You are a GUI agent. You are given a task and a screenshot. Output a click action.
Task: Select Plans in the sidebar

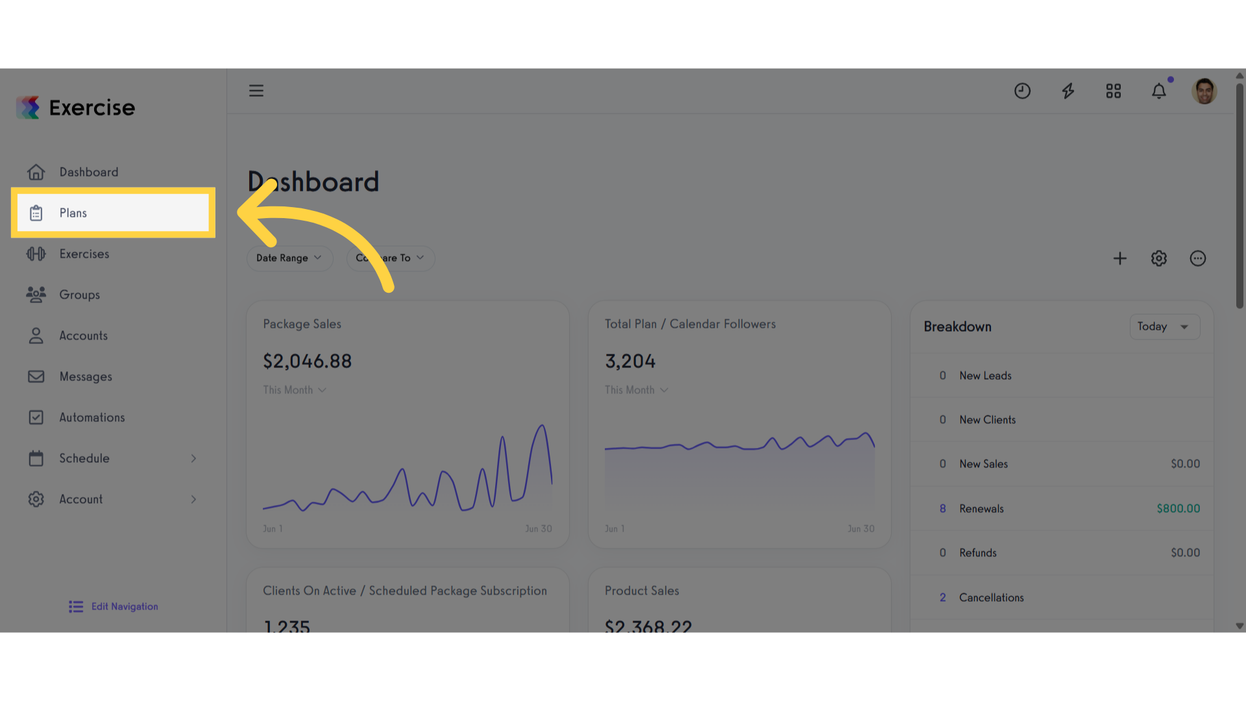[x=113, y=213]
